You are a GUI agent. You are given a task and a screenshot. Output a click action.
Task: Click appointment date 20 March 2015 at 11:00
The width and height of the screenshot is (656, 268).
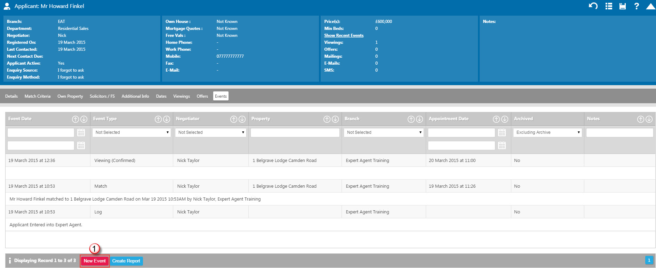pyautogui.click(x=452, y=161)
